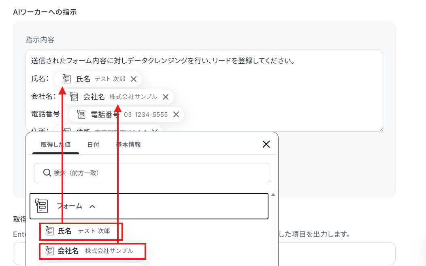Click the フォーム section form icon

coord(42,206)
